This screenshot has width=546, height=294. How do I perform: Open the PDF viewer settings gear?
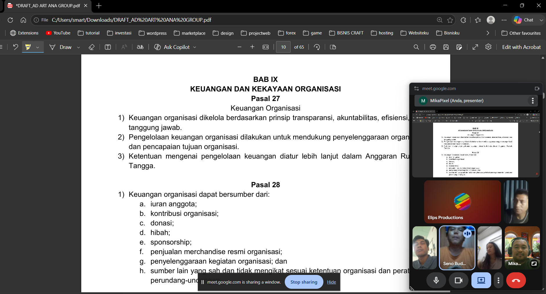coord(489,47)
